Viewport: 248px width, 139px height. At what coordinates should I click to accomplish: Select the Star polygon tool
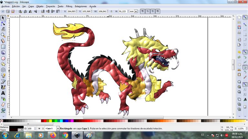[x=3, y=64]
